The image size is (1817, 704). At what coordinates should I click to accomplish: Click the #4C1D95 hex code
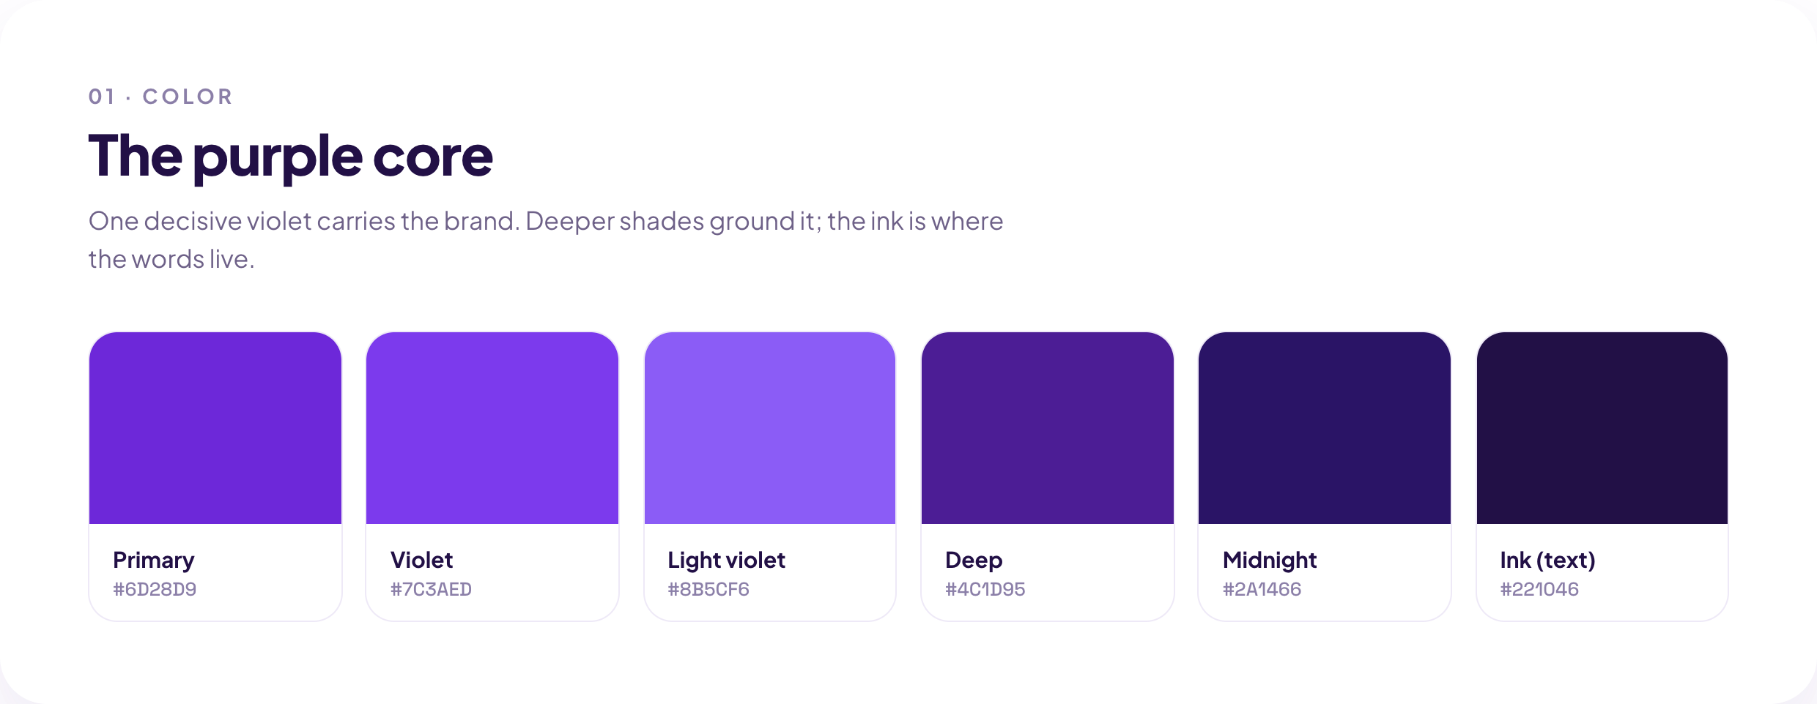pos(985,589)
